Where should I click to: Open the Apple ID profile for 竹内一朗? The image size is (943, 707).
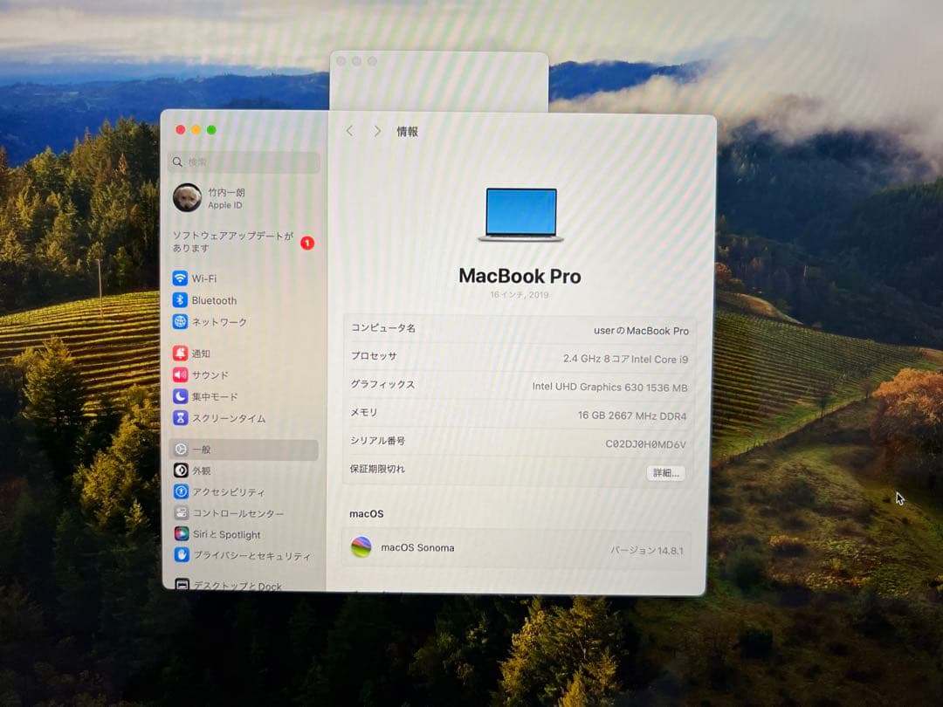coord(210,196)
